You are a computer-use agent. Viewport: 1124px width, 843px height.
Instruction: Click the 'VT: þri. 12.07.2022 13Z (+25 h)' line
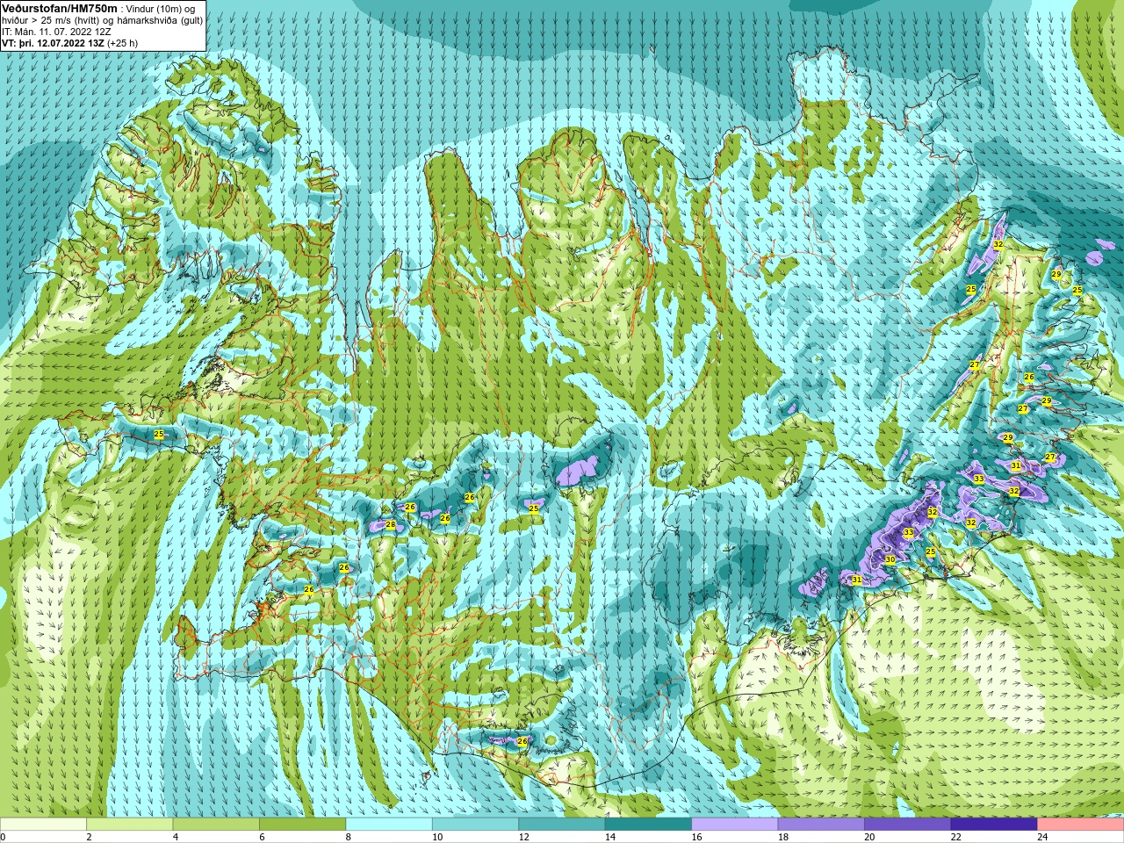tap(69, 42)
